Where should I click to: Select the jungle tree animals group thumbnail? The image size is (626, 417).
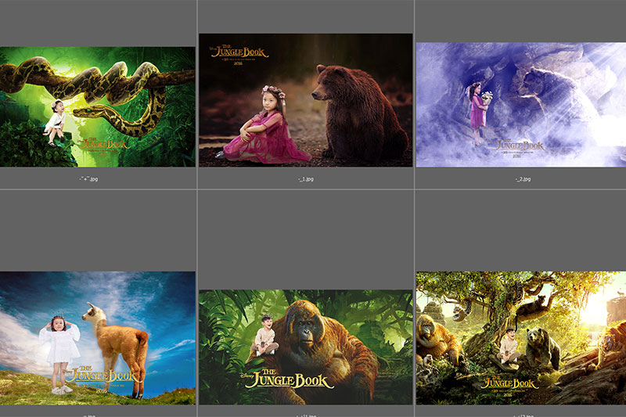point(521,339)
